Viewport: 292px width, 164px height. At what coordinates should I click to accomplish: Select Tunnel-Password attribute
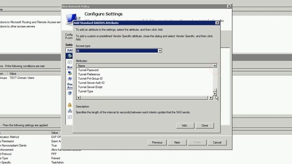[x=88, y=70]
